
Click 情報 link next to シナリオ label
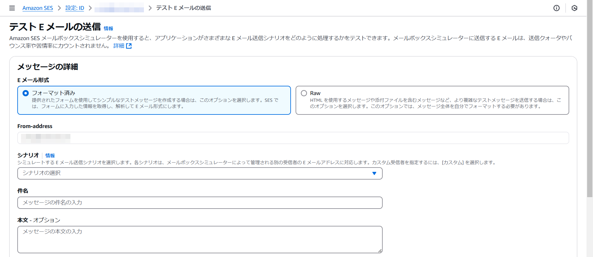coord(50,155)
